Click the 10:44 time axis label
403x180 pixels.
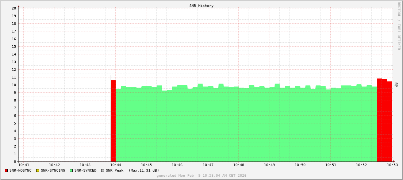pyautogui.click(x=115, y=165)
